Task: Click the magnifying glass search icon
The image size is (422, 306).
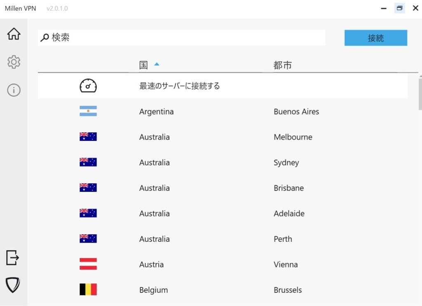Action: pos(45,38)
